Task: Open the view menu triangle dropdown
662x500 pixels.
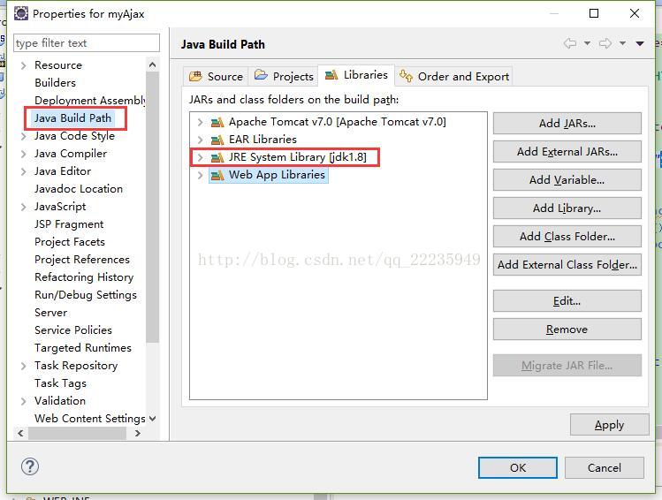Action: (640, 43)
